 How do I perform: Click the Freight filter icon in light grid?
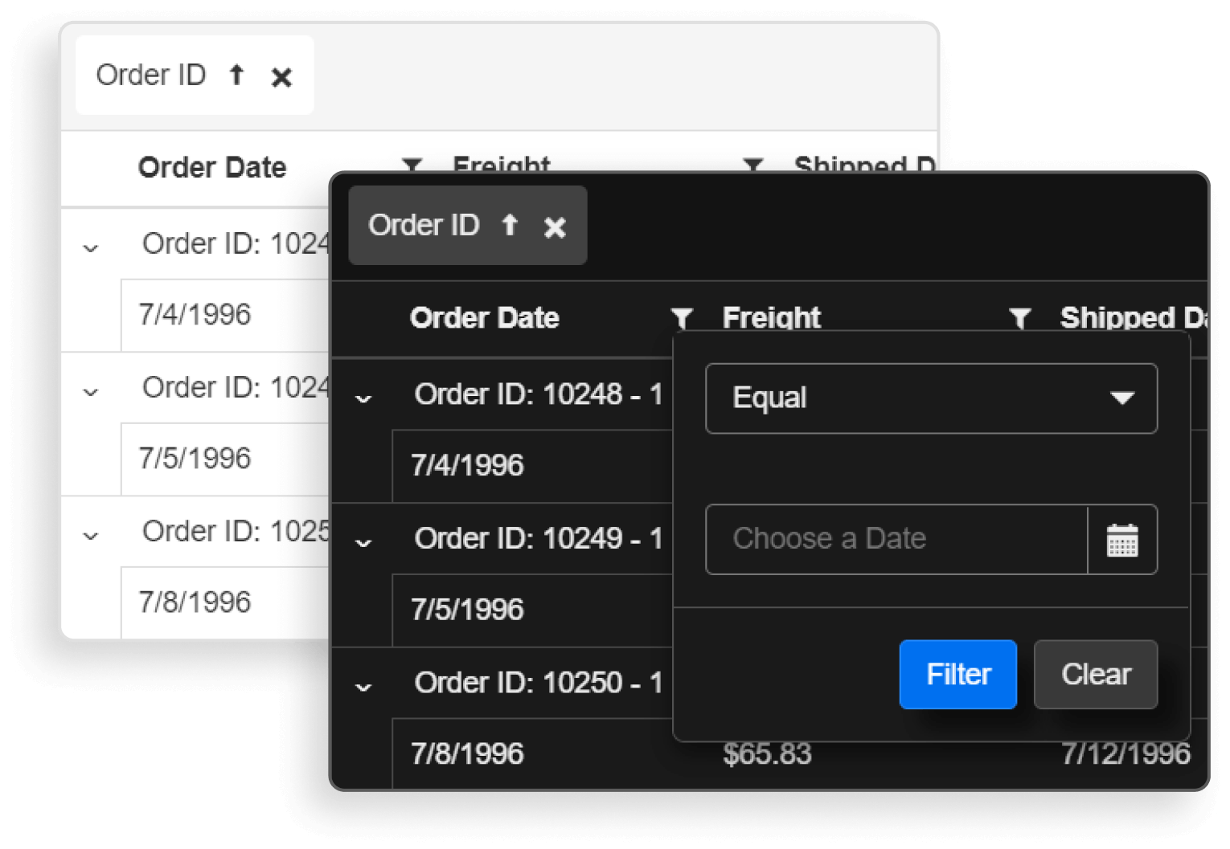(x=752, y=165)
